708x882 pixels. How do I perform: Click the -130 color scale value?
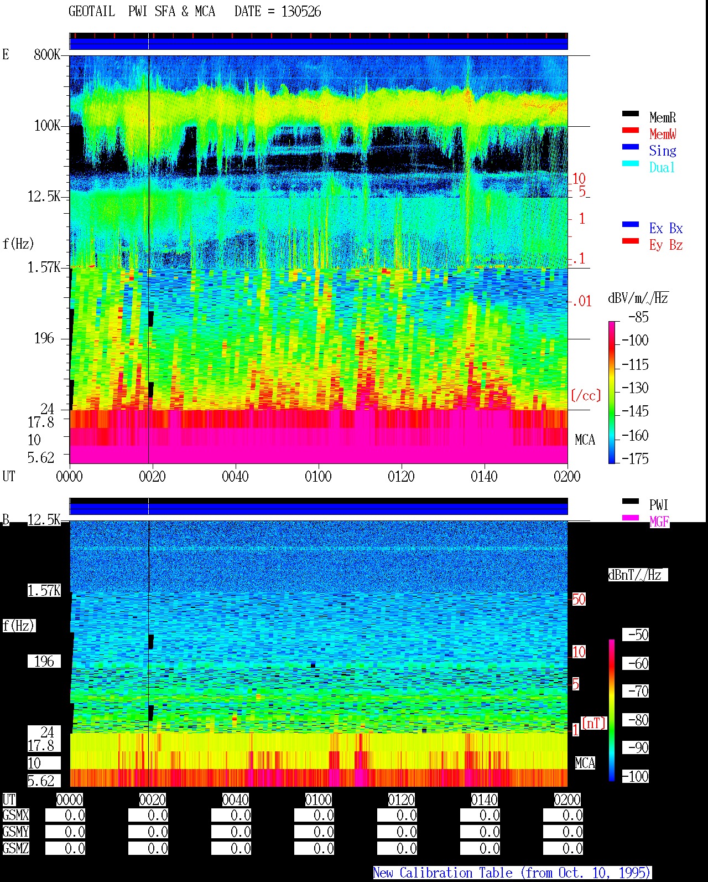coord(636,388)
